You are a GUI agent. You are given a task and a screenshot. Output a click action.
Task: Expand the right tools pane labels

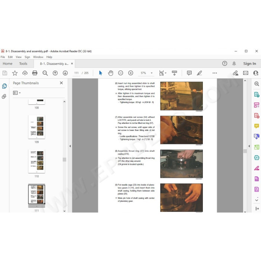[x=257, y=208]
